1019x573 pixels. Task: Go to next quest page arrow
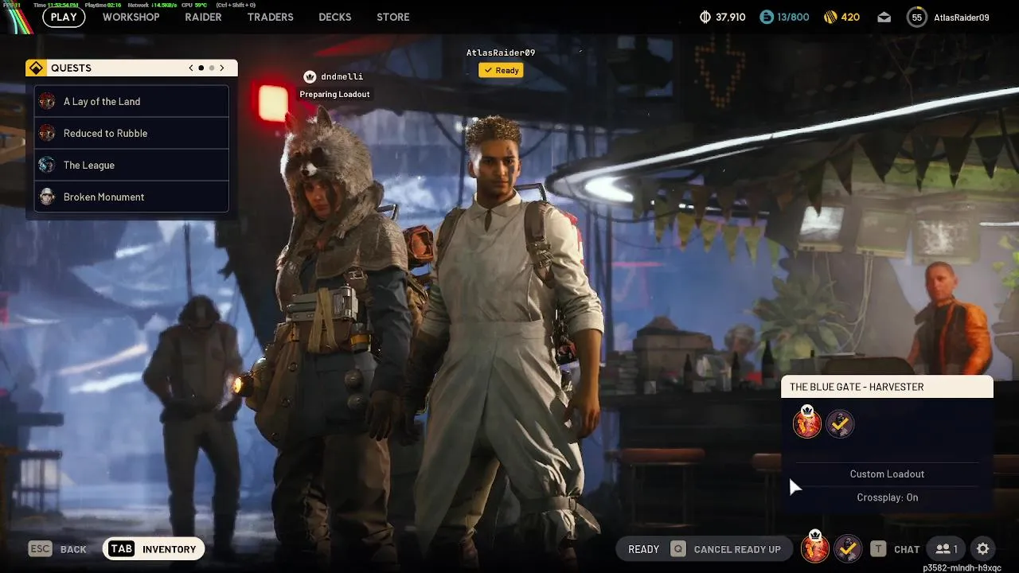pyautogui.click(x=222, y=68)
